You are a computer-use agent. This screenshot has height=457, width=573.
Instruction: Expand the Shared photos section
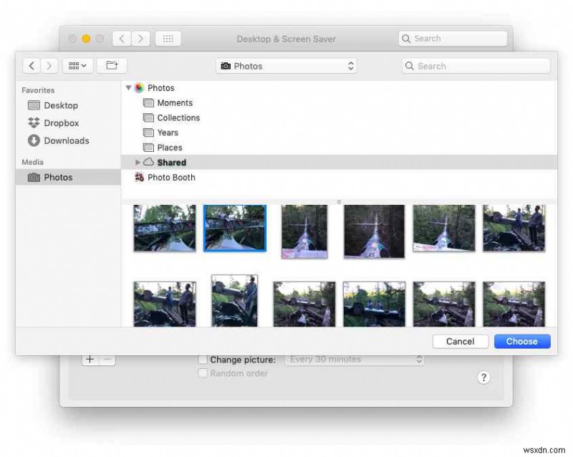click(x=138, y=162)
